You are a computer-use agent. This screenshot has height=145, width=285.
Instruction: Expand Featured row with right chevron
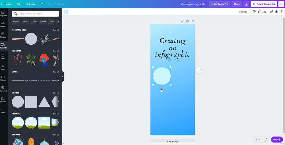[x=58, y=60]
